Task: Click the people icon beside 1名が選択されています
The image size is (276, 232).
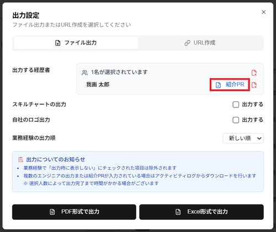Action: (84, 73)
